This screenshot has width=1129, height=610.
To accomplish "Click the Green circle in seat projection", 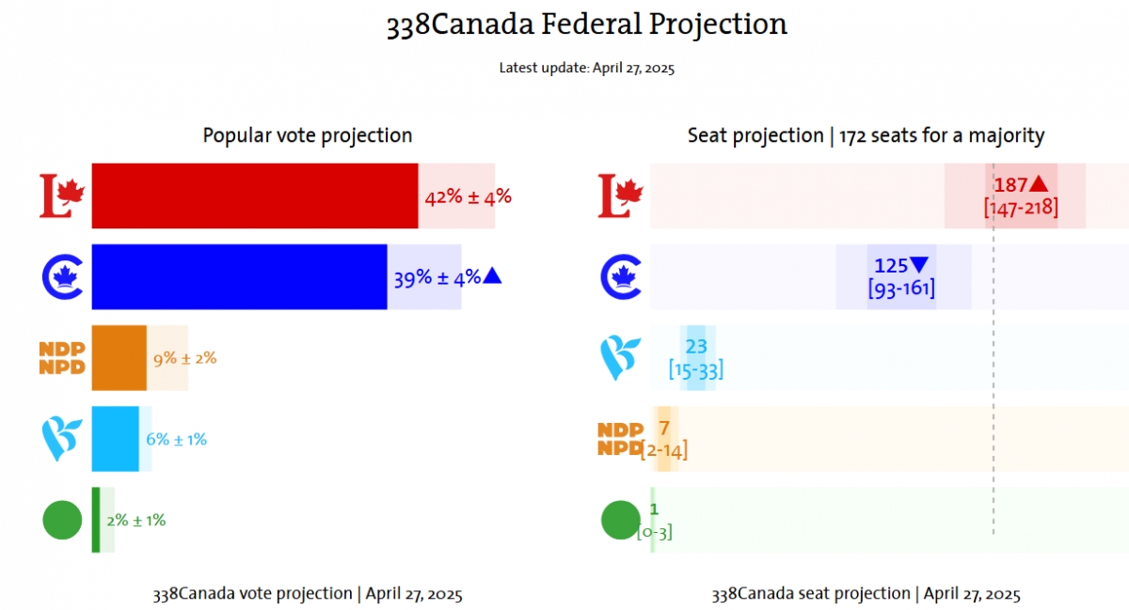I will point(621,521).
